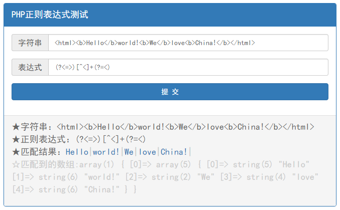This screenshot has width=340, height=210.
Task: Click the gray 字符串 label addon
Action: tap(30, 43)
